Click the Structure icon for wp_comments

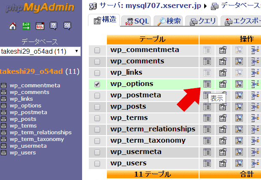tap(223, 61)
